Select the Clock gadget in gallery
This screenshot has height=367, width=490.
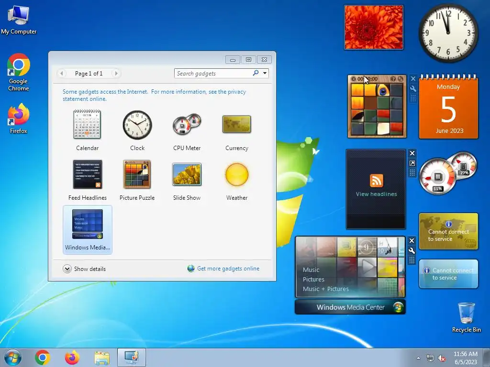[x=137, y=130]
